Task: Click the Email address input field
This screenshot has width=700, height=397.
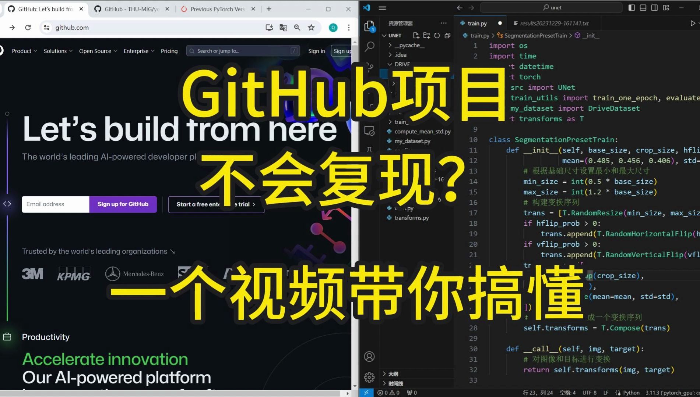Action: (56, 204)
